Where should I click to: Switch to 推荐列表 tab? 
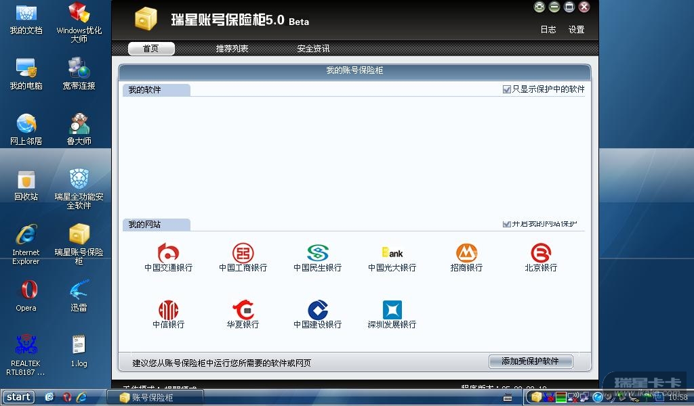[232, 49]
